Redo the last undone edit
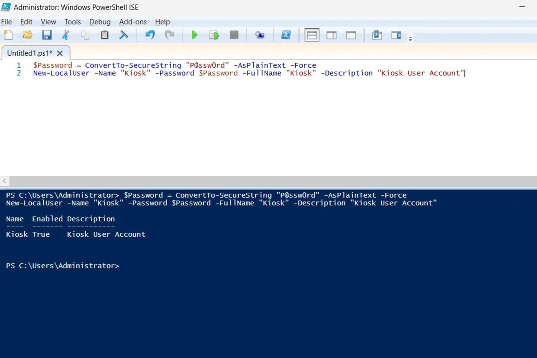This screenshot has height=358, width=537. pyautogui.click(x=169, y=35)
